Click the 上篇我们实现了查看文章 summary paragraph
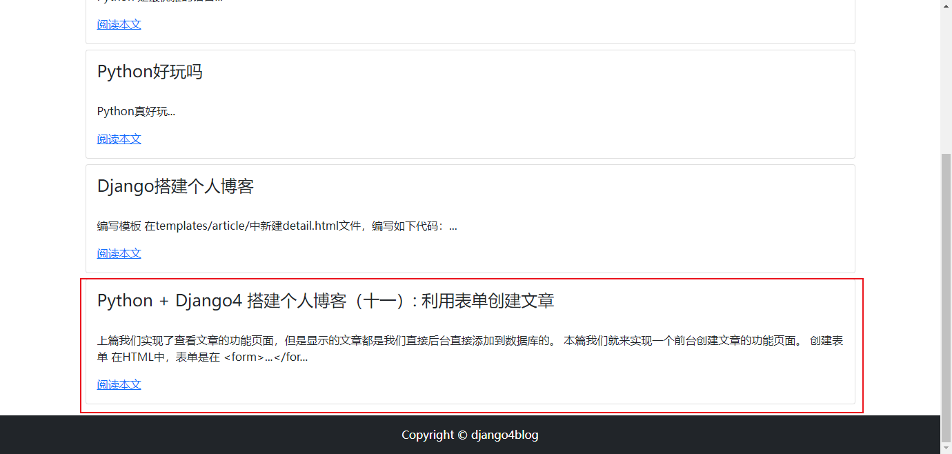The height and width of the screenshot is (454, 952). pyautogui.click(x=470, y=348)
